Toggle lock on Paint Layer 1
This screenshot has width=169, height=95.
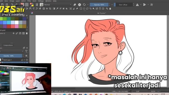22,60
